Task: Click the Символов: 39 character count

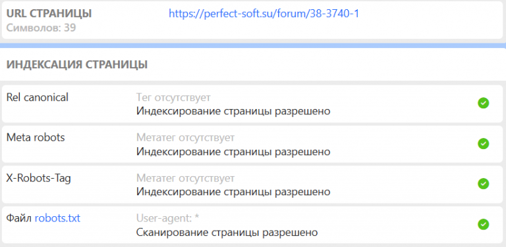Action: click(x=41, y=28)
